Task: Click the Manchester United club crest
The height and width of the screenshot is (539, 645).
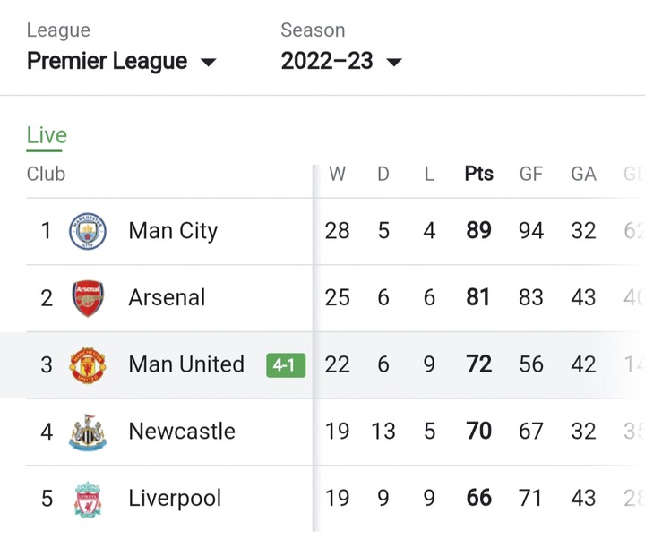Action: [x=88, y=365]
